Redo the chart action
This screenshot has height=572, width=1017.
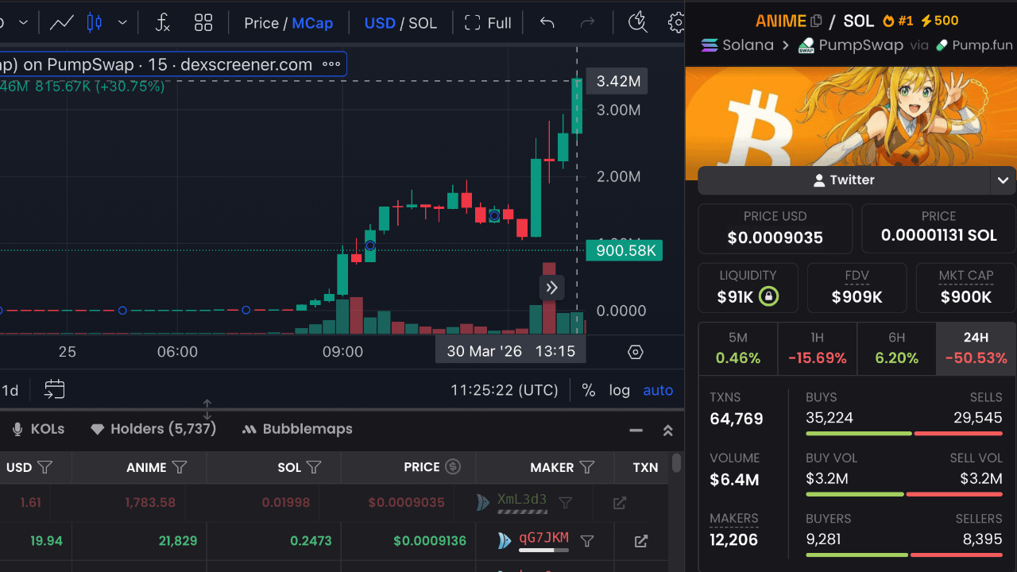pos(588,23)
